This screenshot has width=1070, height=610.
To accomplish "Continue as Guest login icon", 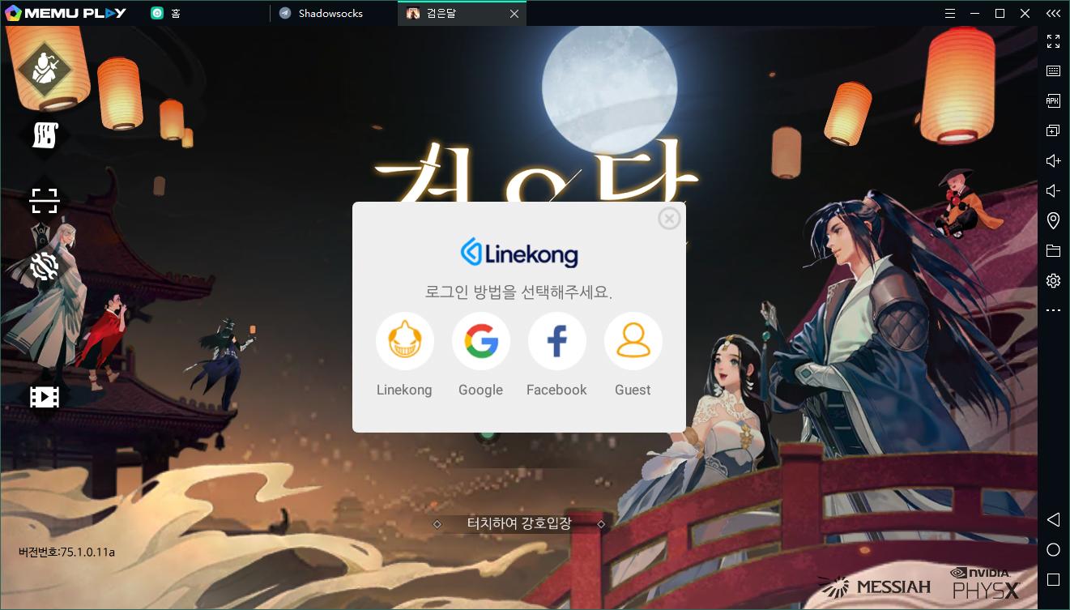I will point(633,341).
